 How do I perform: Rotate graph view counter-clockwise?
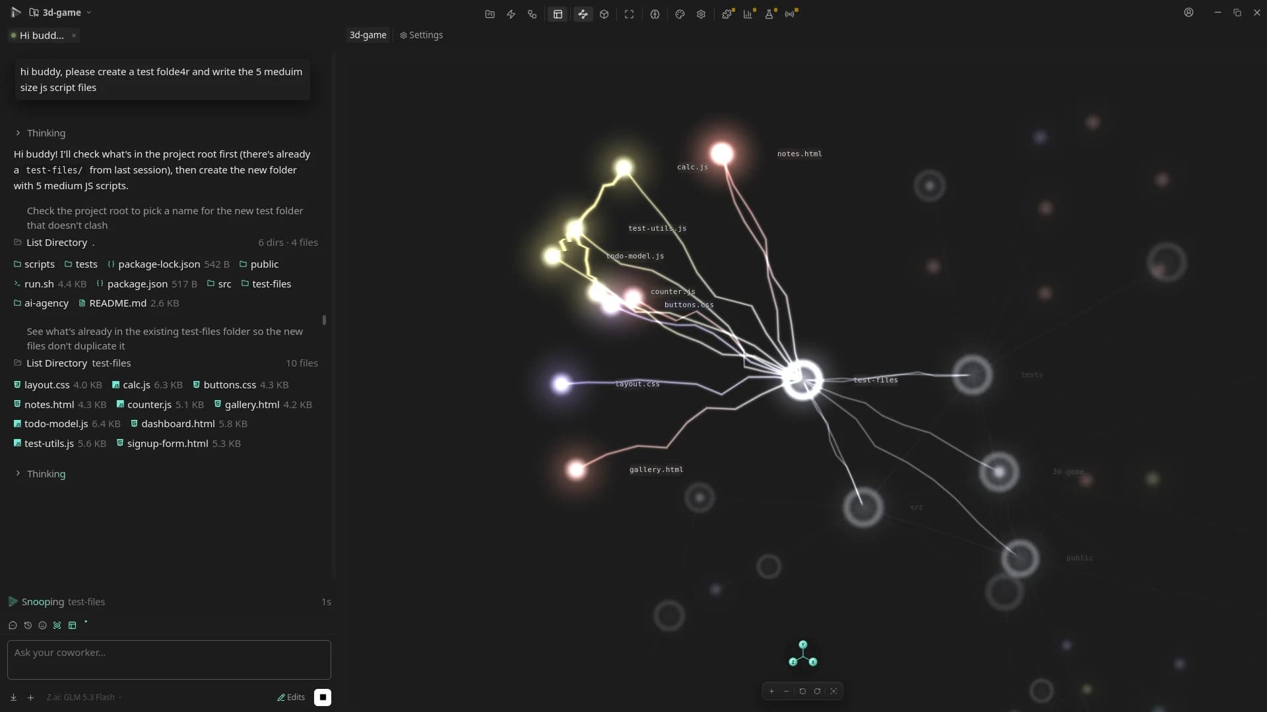pos(802,691)
